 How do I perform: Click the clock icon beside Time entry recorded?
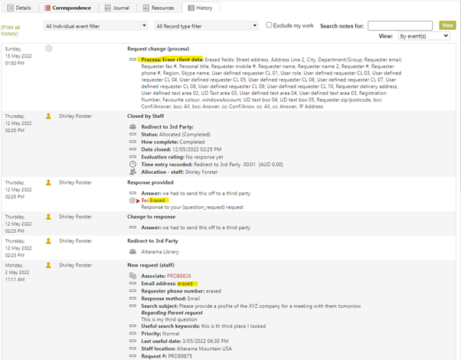coord(133,164)
